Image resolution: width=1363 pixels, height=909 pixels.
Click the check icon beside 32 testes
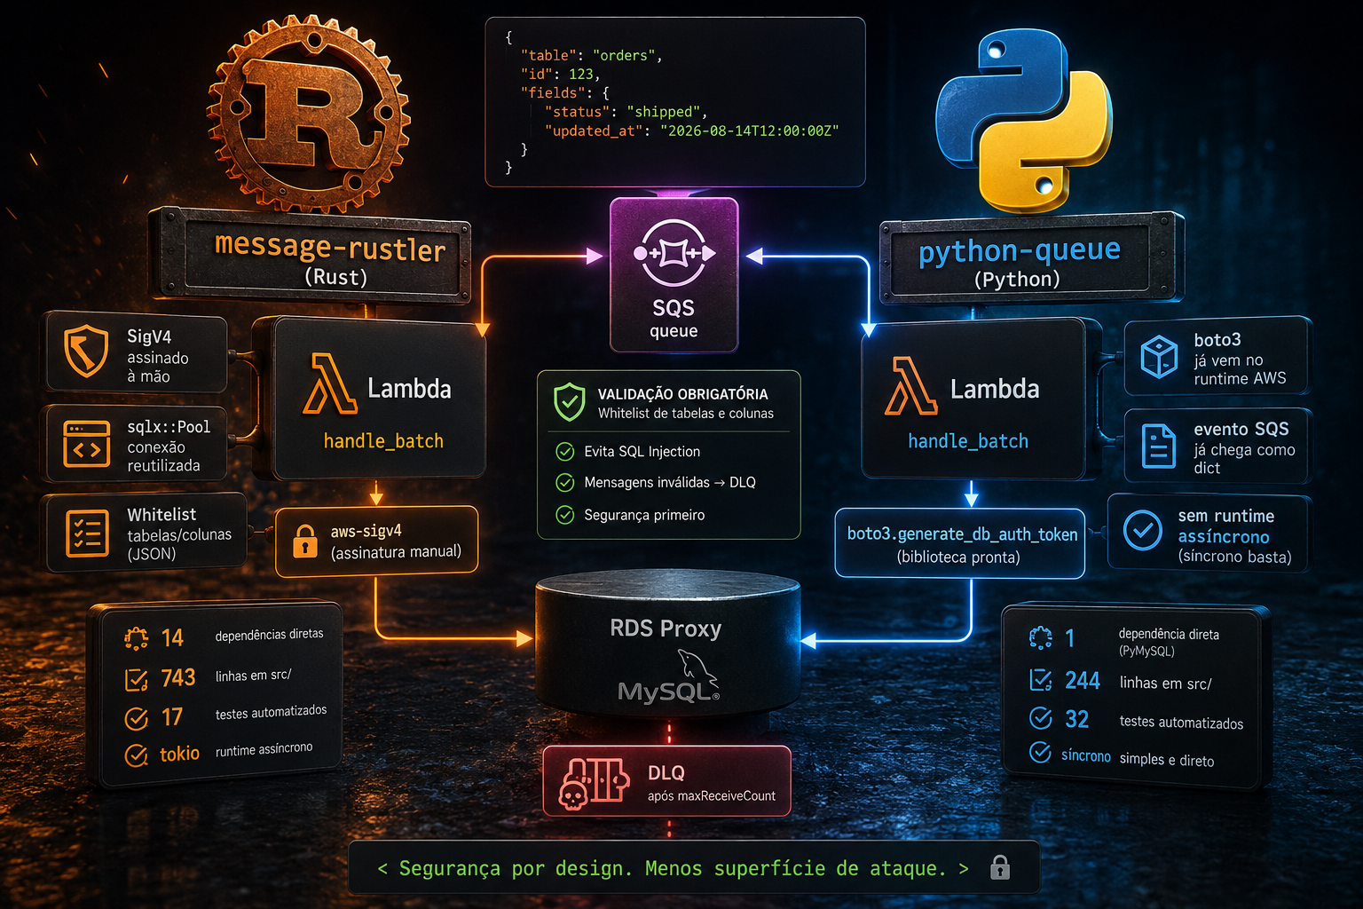(1040, 717)
